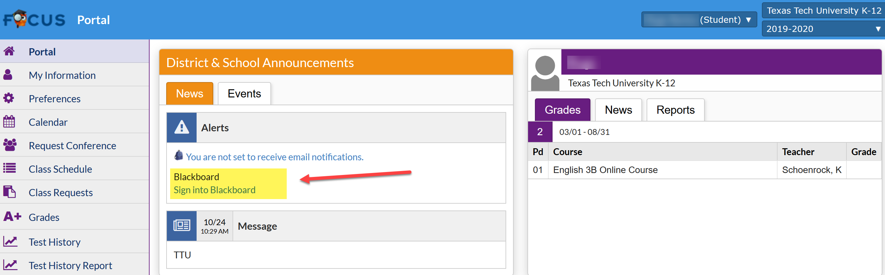The image size is (885, 275).
Task: Click the Preferences gear icon
Action: pyautogui.click(x=8, y=98)
